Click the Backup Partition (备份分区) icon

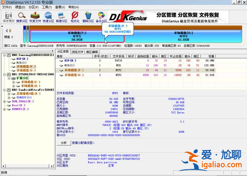coord(101,17)
